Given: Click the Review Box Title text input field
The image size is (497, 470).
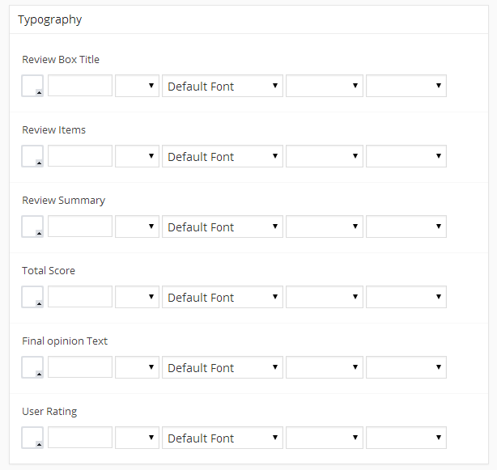Looking at the screenshot, I should coord(80,86).
